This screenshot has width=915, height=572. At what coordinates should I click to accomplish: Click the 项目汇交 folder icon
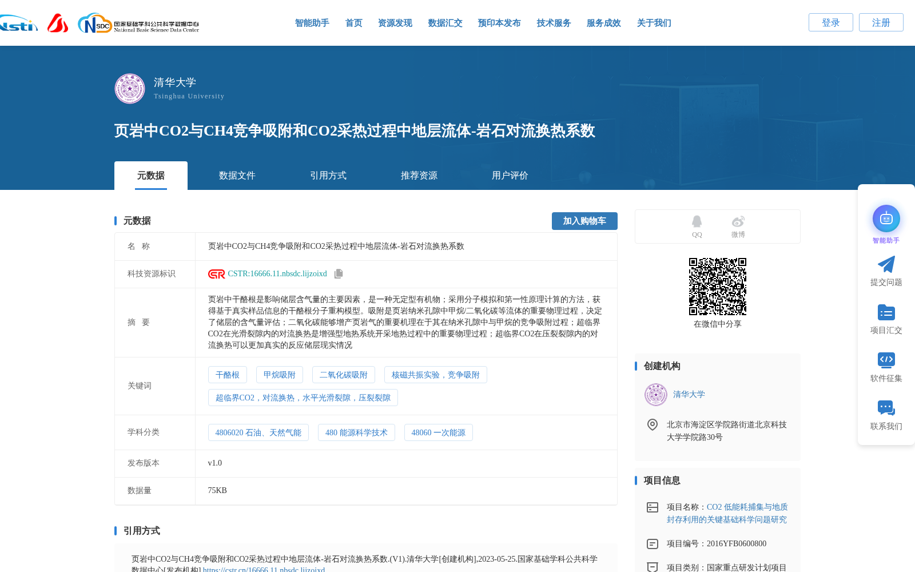point(886,312)
